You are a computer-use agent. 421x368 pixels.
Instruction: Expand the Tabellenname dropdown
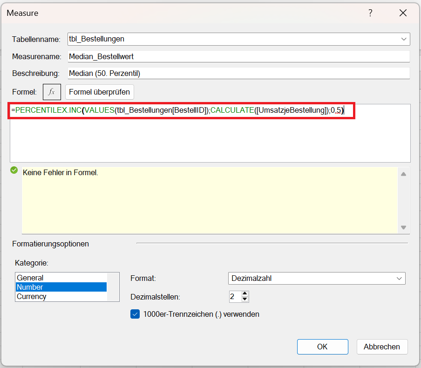(x=404, y=39)
